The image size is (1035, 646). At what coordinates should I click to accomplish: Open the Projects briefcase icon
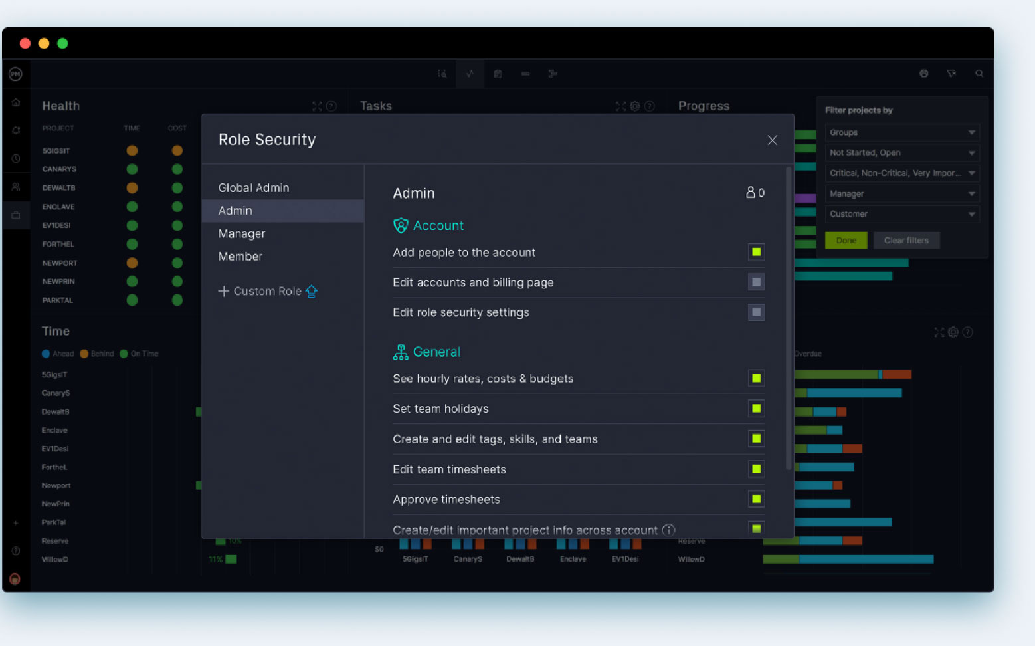(16, 215)
